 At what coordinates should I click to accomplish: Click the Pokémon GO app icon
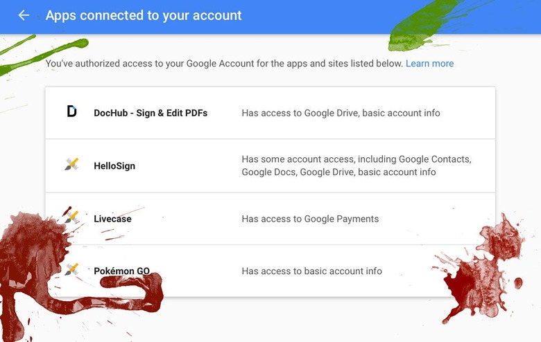[71, 269]
